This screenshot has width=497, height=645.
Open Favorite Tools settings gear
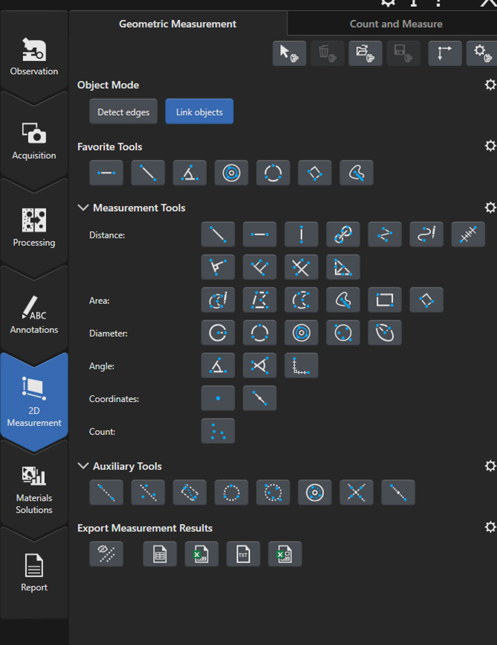pyautogui.click(x=490, y=146)
